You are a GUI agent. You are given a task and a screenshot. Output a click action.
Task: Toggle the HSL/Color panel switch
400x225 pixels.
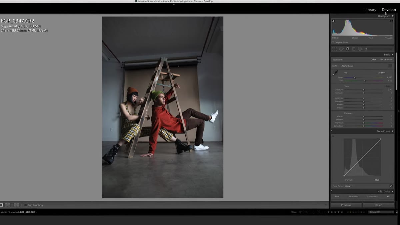[331, 191]
